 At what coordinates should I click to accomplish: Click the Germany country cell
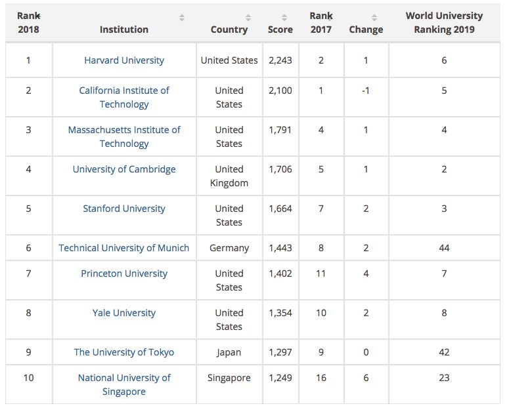(x=229, y=248)
